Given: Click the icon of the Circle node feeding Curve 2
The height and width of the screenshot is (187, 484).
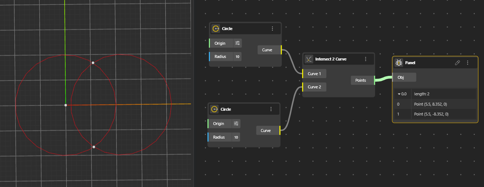Looking at the screenshot, I should tap(214, 109).
